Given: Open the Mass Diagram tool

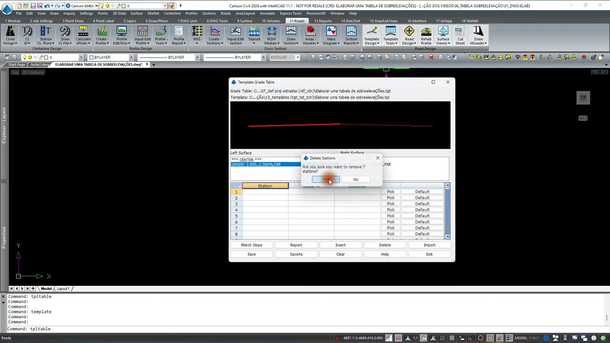Looking at the screenshot, I should coord(331,36).
